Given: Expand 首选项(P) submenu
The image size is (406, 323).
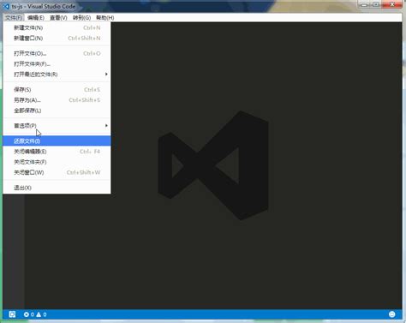Looking at the screenshot, I should pos(57,126).
